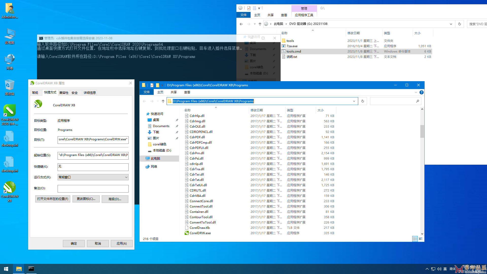Open quick access toolbar dropdown in Programs window
Image resolution: width=487 pixels, height=274 pixels.
(162, 85)
